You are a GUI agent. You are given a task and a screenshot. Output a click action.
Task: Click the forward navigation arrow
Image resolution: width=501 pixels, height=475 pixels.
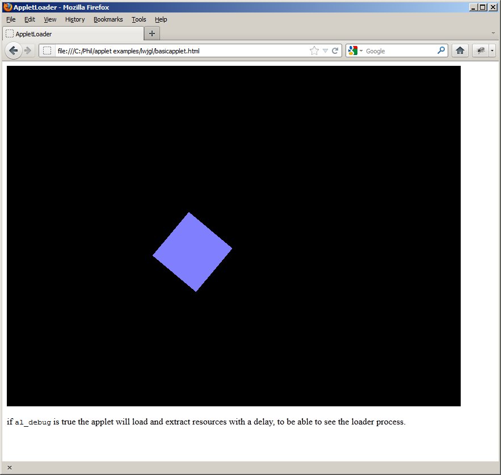coord(28,51)
